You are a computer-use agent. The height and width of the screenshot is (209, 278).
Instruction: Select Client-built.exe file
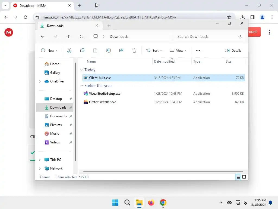coord(164,78)
